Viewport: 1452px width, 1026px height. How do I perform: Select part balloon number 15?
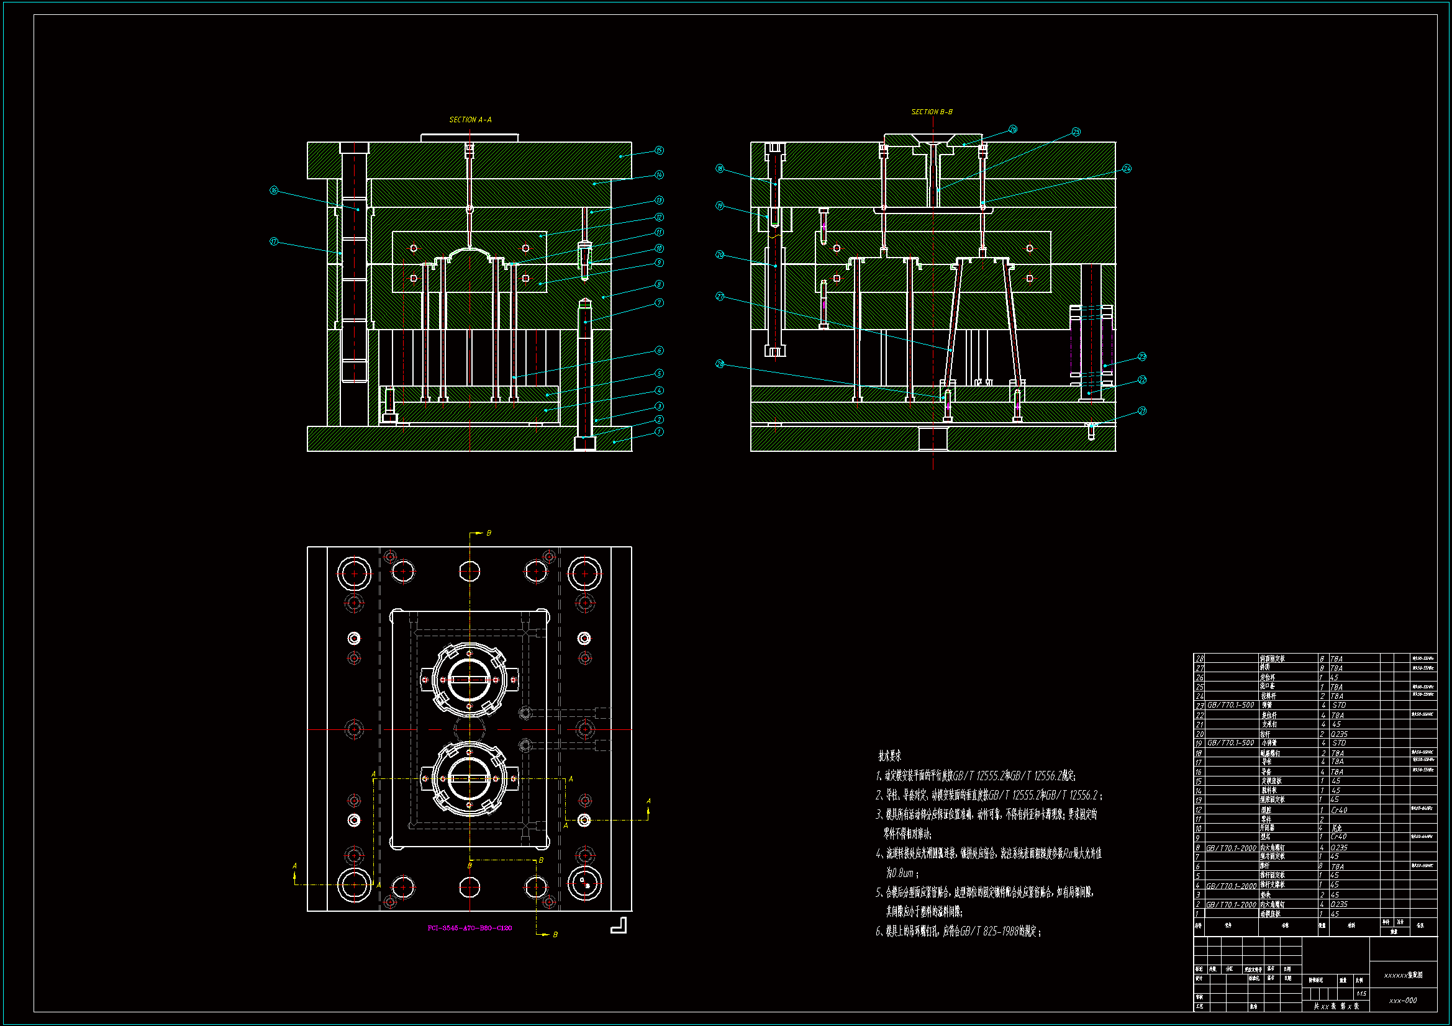[x=659, y=150]
